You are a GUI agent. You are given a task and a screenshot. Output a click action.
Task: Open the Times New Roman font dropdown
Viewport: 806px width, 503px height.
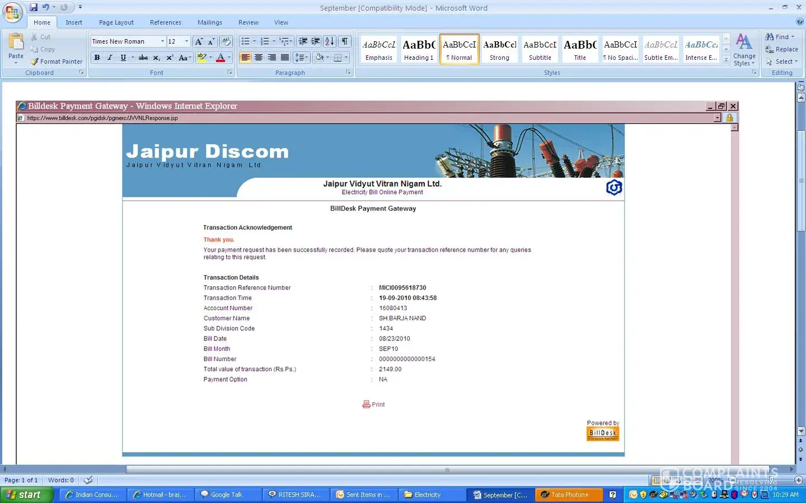(162, 41)
